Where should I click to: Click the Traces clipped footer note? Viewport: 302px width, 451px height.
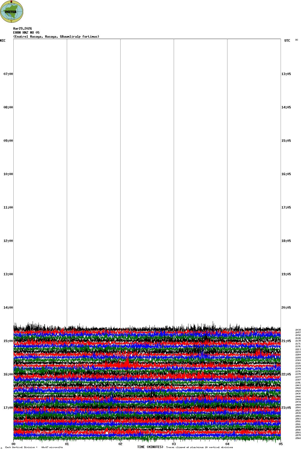199,447
